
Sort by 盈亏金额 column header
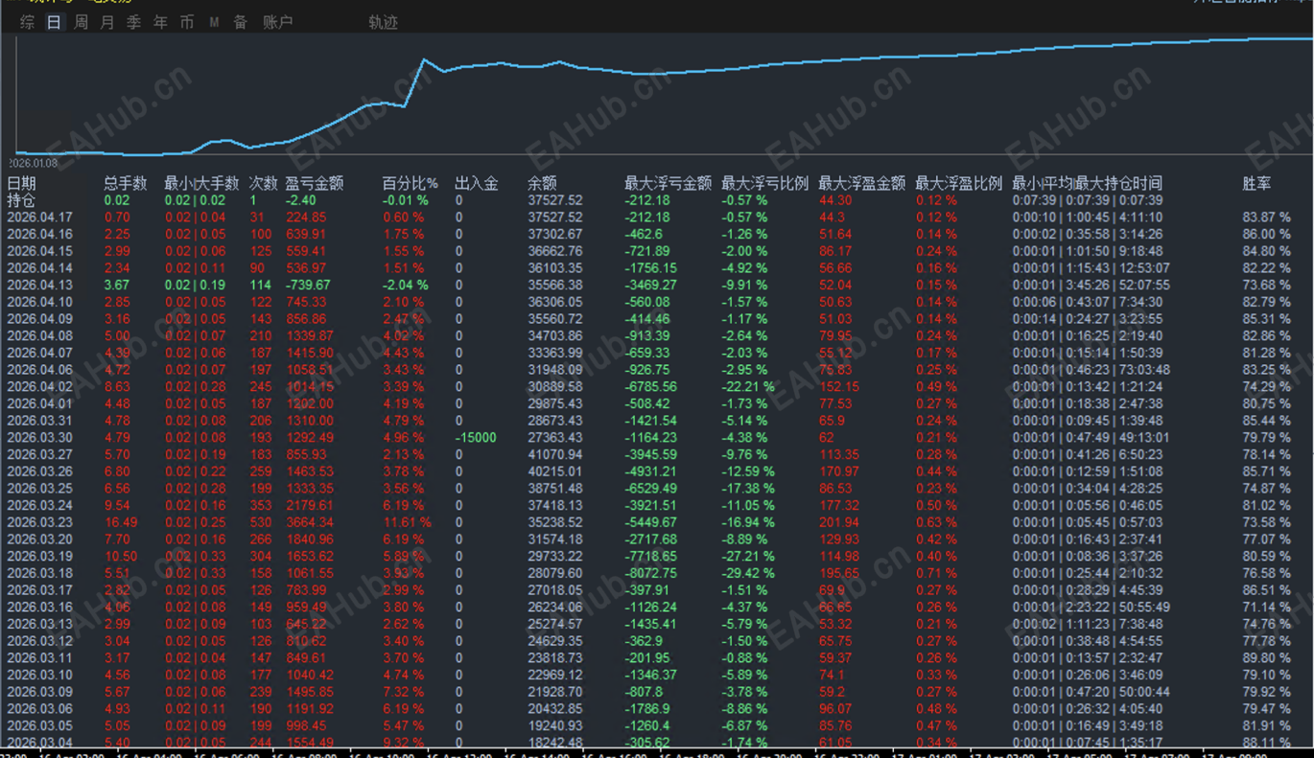click(x=315, y=183)
